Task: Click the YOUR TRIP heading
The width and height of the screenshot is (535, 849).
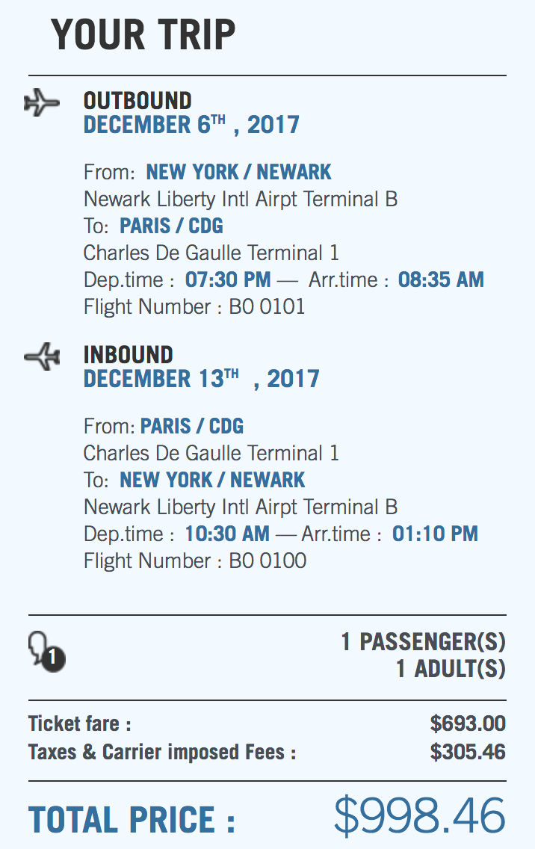Action: 143,34
